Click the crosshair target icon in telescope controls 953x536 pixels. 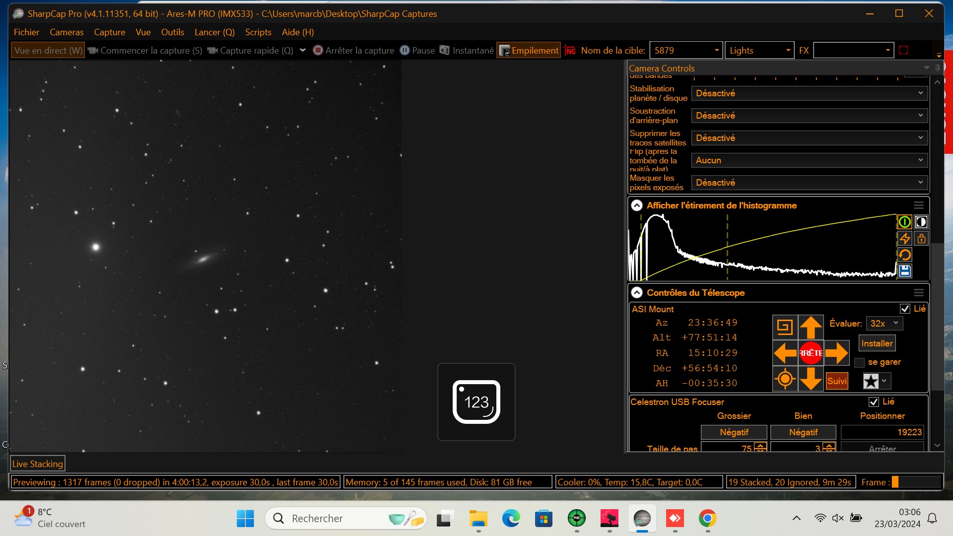click(x=785, y=379)
